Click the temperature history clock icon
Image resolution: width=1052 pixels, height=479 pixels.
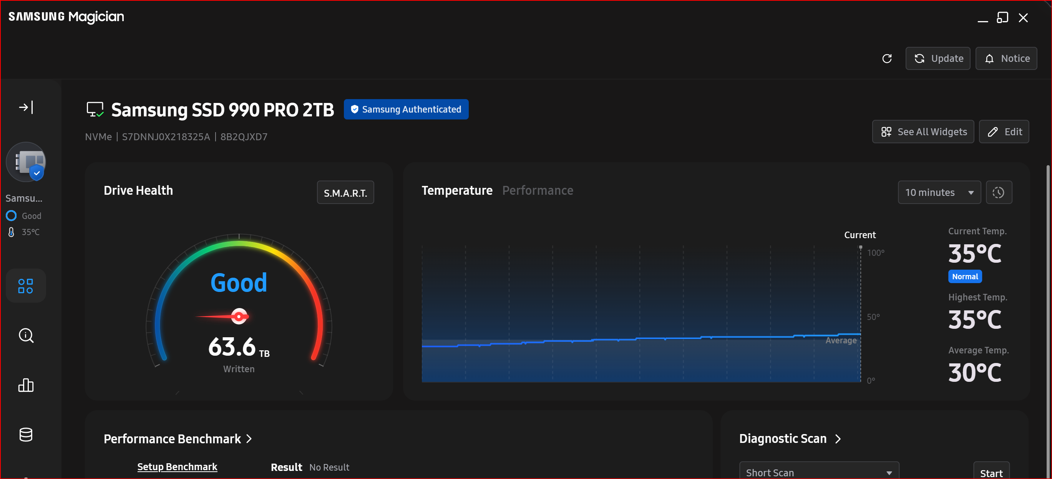point(999,193)
